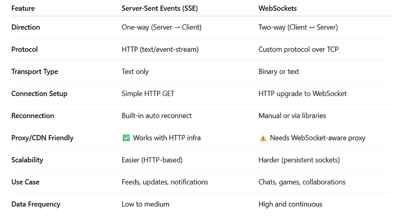Click the WebSockets column header
This screenshot has width=401, height=220.
pos(277,8)
